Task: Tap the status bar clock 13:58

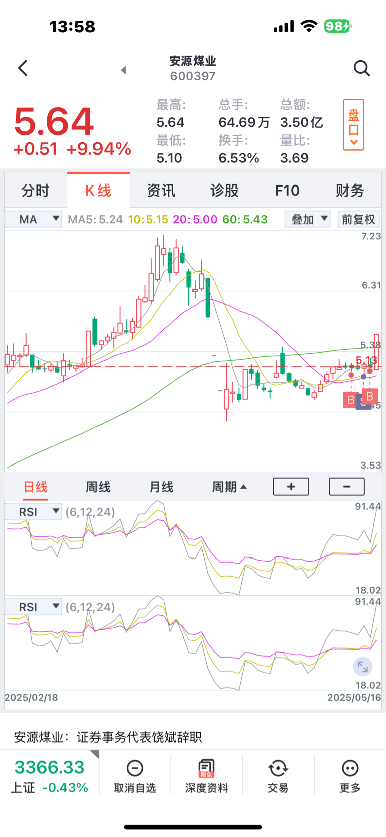Action: pyautogui.click(x=72, y=26)
